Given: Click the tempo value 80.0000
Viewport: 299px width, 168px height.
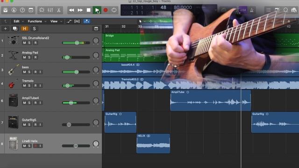Looking at the screenshot, I should point(183,7).
